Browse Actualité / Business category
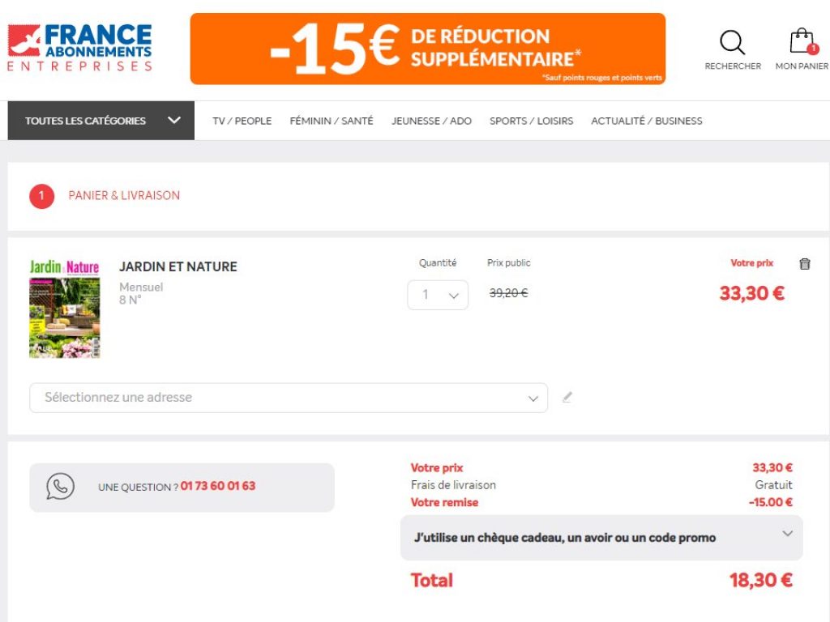 (646, 121)
